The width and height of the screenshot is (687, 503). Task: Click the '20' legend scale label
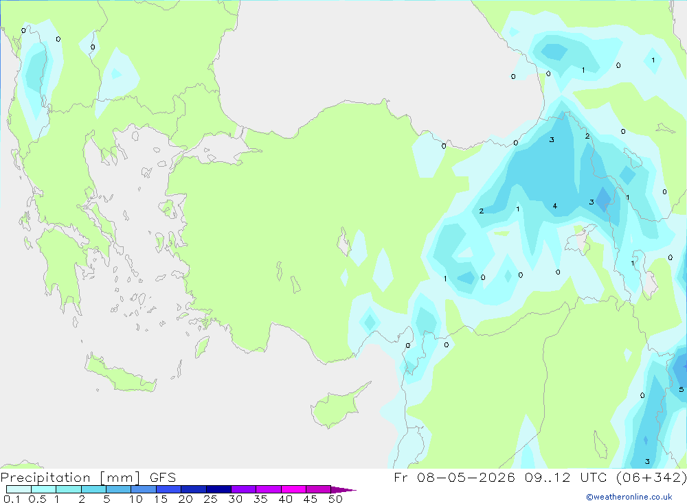185,499
